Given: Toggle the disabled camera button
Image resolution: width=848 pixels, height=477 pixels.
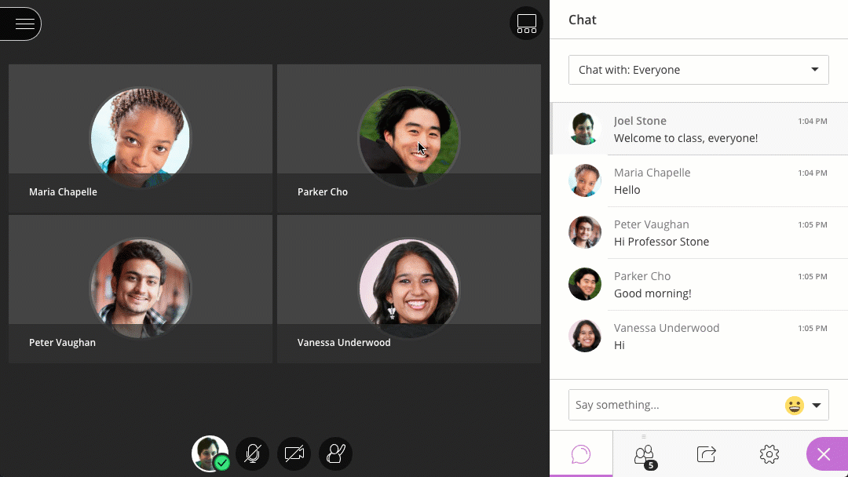Looking at the screenshot, I should (294, 453).
